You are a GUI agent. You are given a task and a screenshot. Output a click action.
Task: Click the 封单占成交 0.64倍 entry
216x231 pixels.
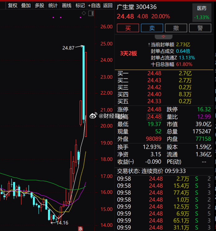pyautogui.click(x=170, y=51)
